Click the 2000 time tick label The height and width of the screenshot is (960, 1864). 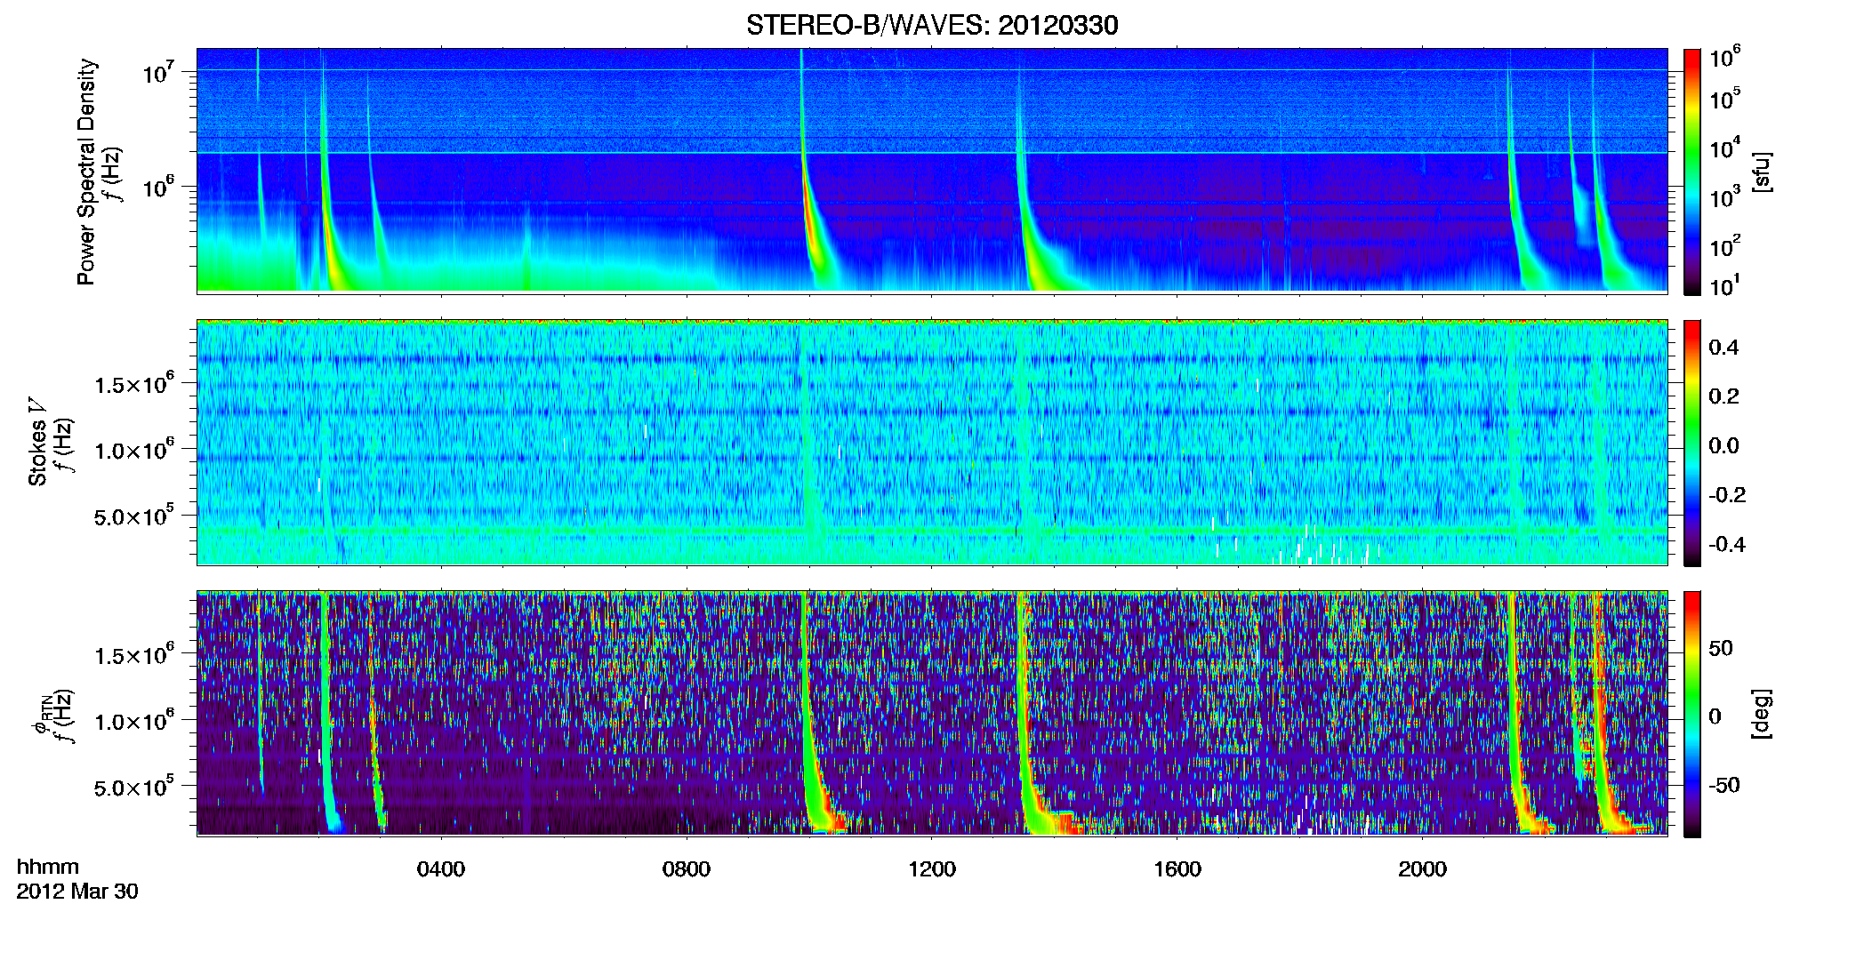point(1422,868)
